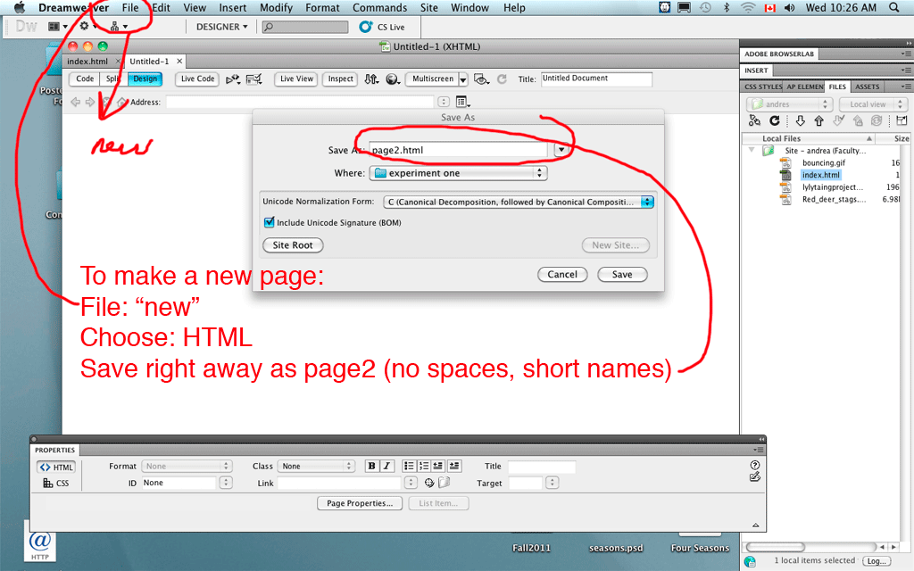The width and height of the screenshot is (914, 571).
Task: Toggle the Live Code button
Action: (x=197, y=79)
